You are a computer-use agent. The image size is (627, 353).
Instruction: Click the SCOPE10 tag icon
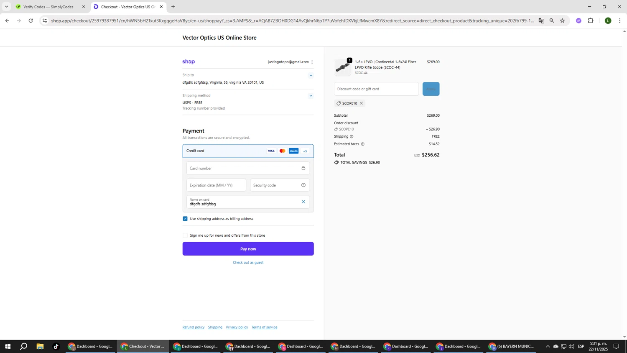point(339,103)
